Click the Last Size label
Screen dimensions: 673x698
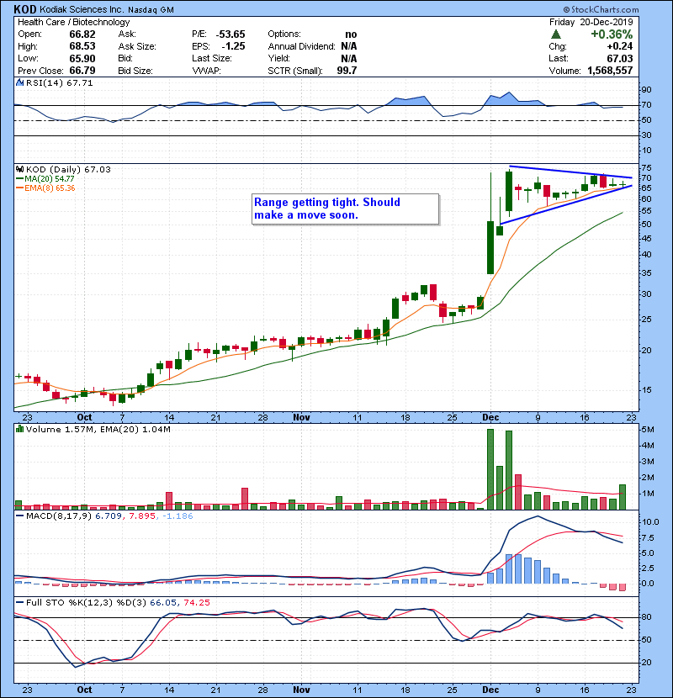click(212, 58)
